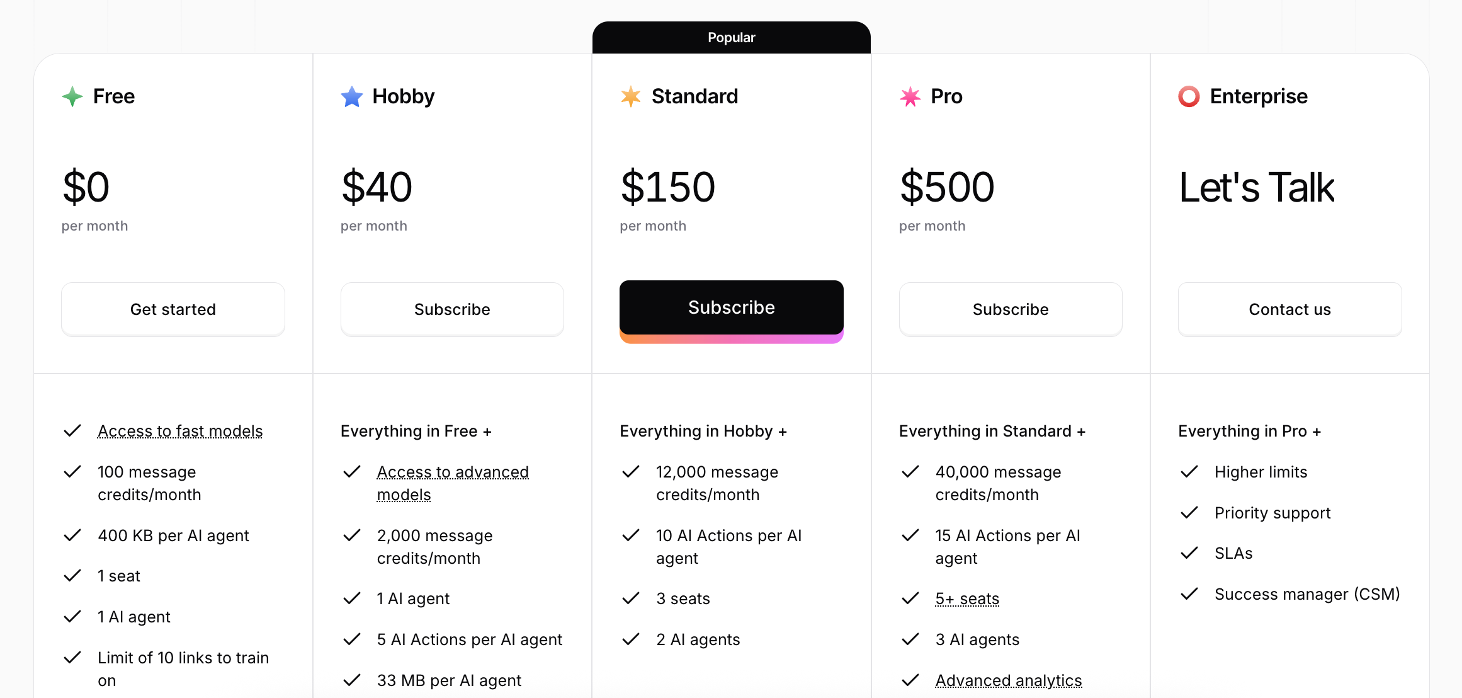The image size is (1462, 698).
Task: Click the pink starburst Pro plan icon
Action: point(910,96)
